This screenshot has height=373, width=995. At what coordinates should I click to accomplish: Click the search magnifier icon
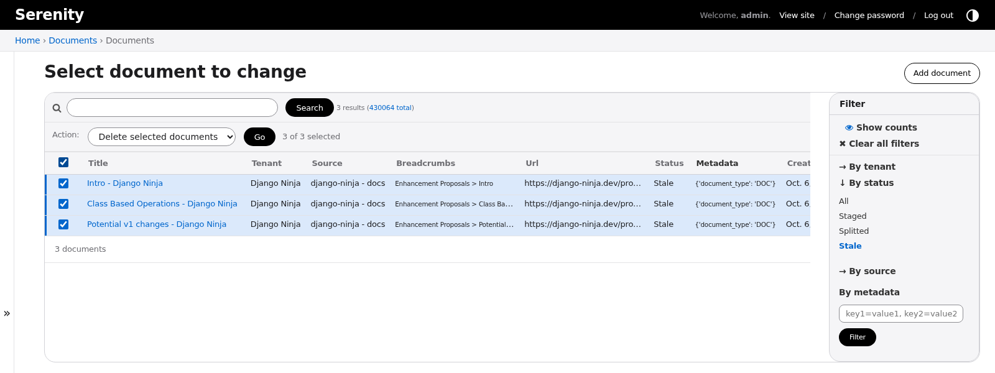point(57,108)
